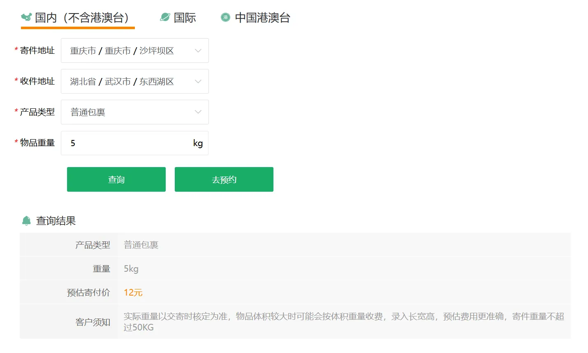This screenshot has width=588, height=353.
Task: Click the 寄件地址 field label
Action: (37, 50)
